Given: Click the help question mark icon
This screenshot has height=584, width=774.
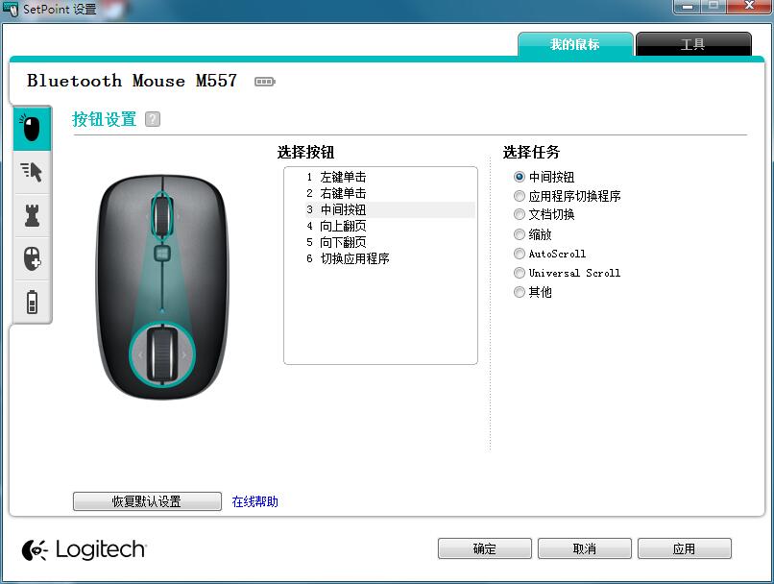Looking at the screenshot, I should click(153, 119).
